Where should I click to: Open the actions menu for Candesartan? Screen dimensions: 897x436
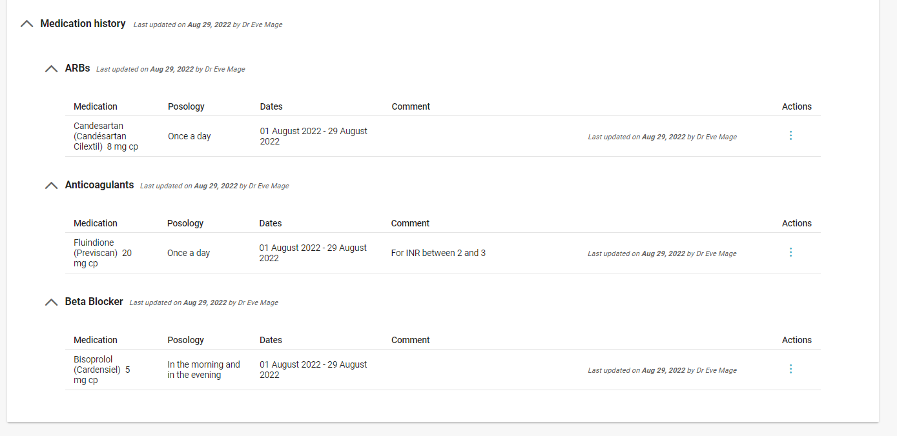click(791, 135)
